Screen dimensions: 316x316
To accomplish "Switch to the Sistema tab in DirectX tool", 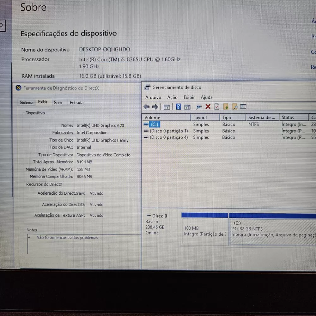I will point(27,102).
